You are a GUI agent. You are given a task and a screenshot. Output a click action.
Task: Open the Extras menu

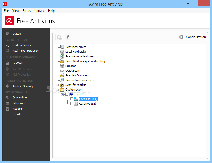tap(27, 11)
